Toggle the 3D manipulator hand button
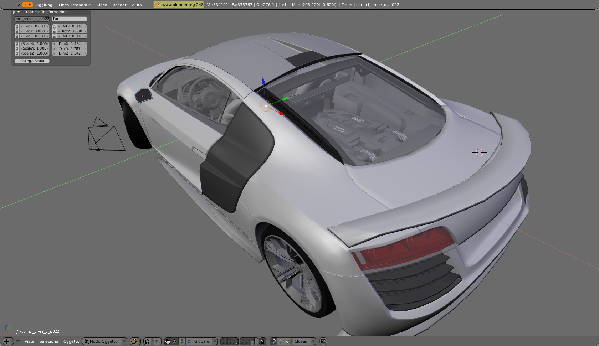Viewport: 599px width, 346px height. [x=168, y=341]
